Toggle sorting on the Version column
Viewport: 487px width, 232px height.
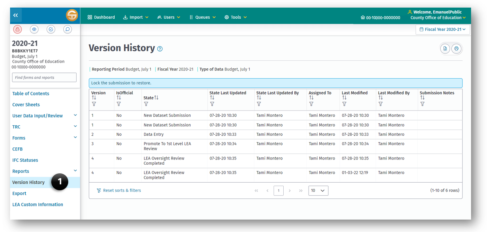[94, 97]
